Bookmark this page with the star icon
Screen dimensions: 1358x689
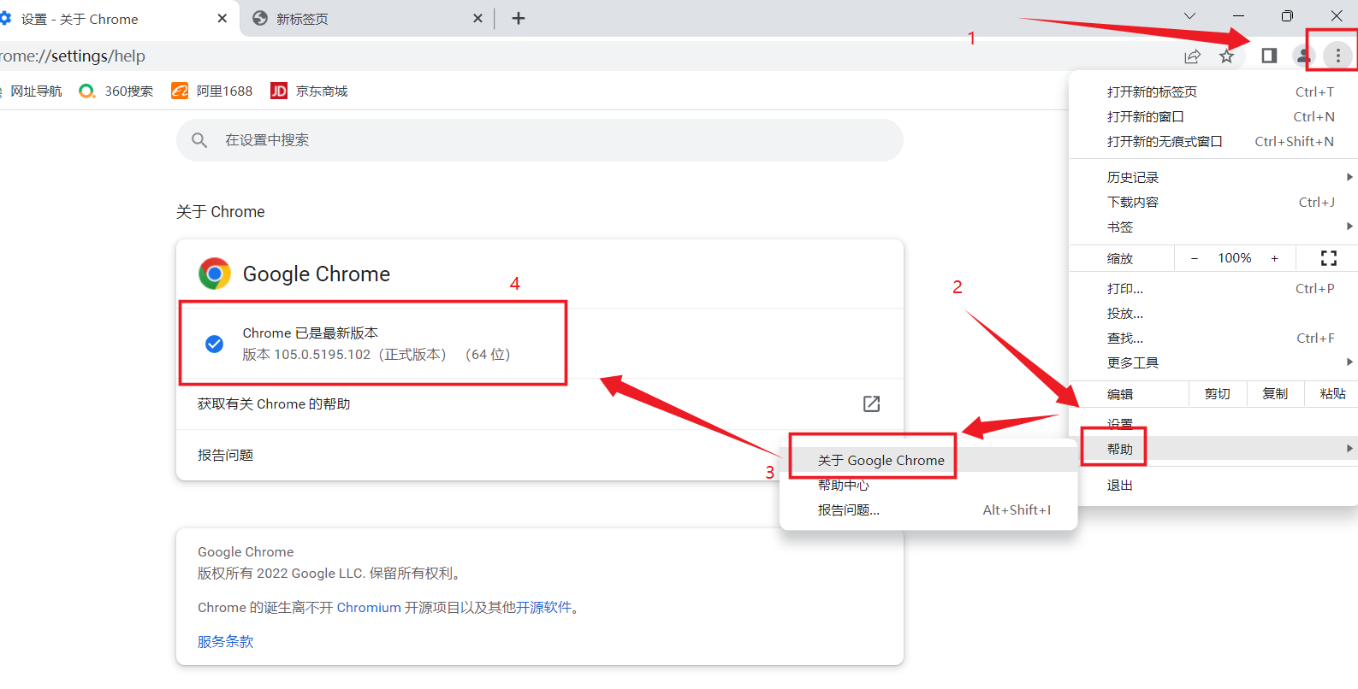pos(1227,56)
